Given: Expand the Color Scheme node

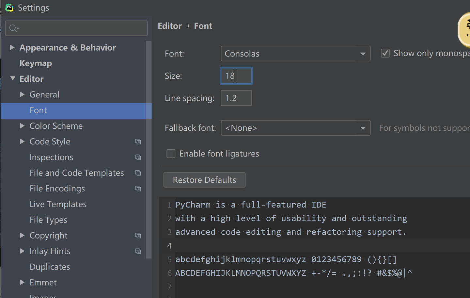Looking at the screenshot, I should point(22,126).
